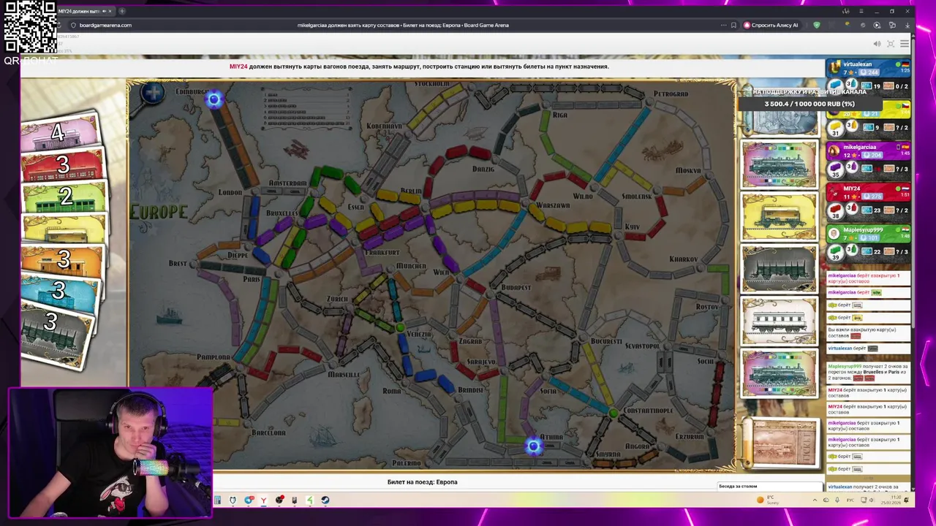
Task: Click MIY24 red wagon counter icon
Action: pyautogui.click(x=835, y=210)
